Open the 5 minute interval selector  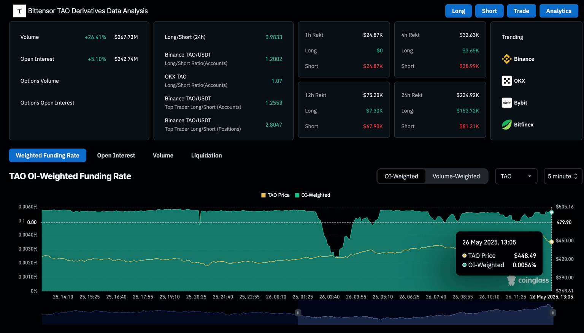(563, 176)
